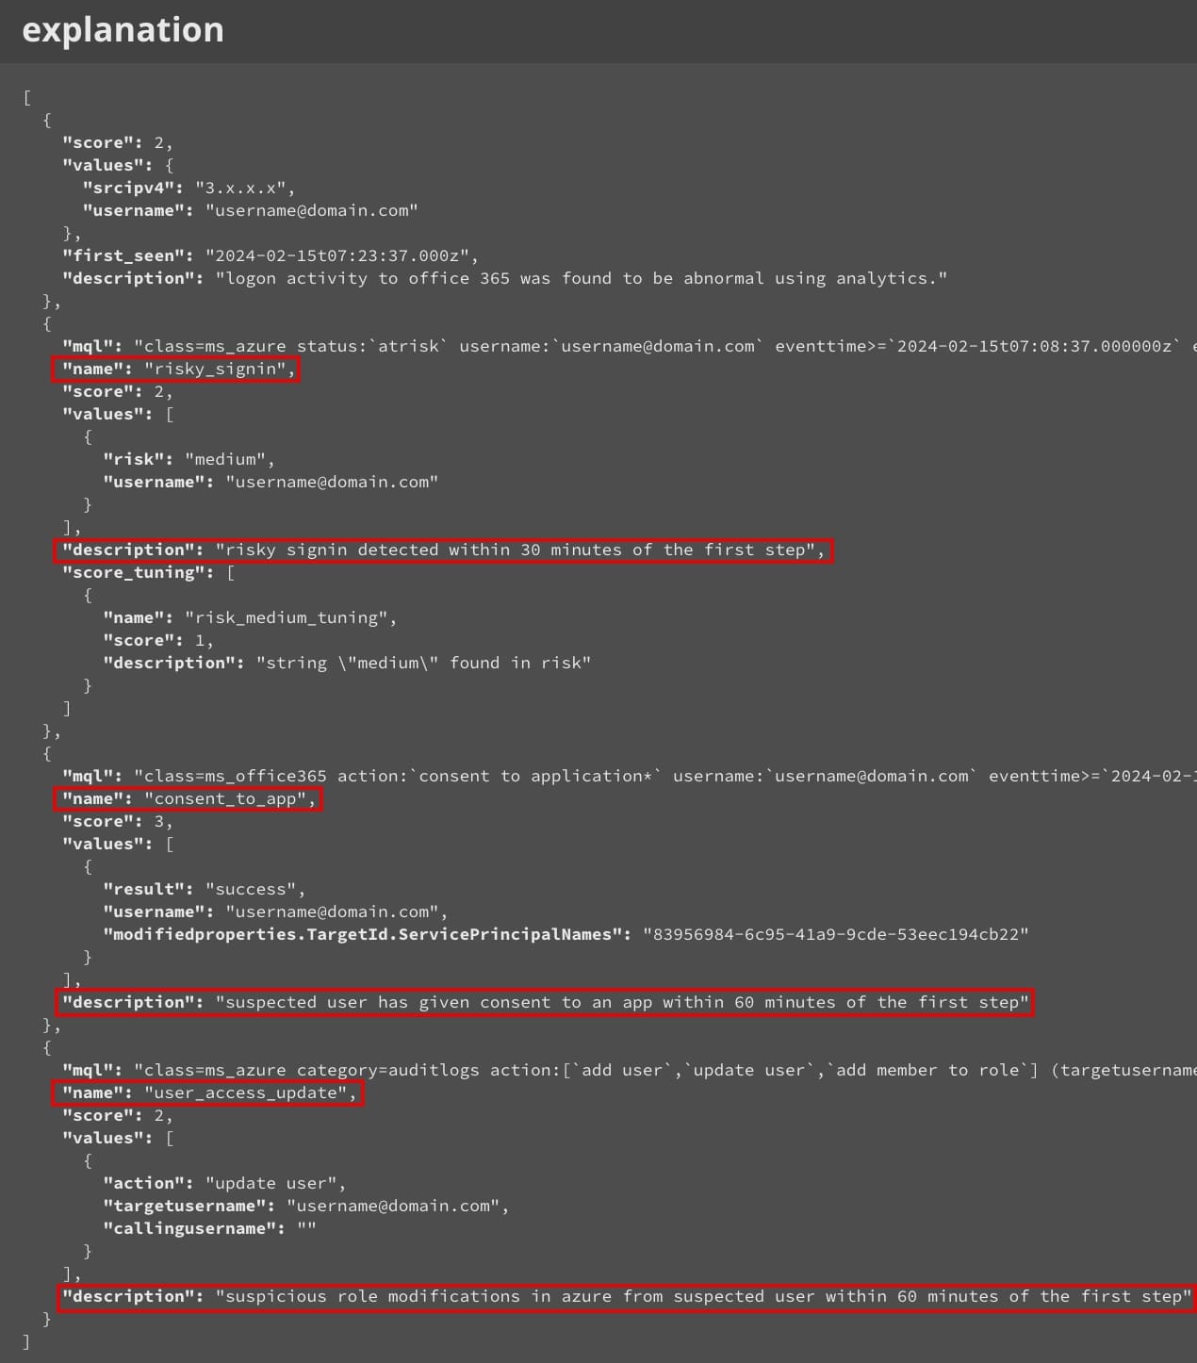The width and height of the screenshot is (1197, 1363).
Task: Click the ms_azure atrisk mql query line
Action: point(629,346)
